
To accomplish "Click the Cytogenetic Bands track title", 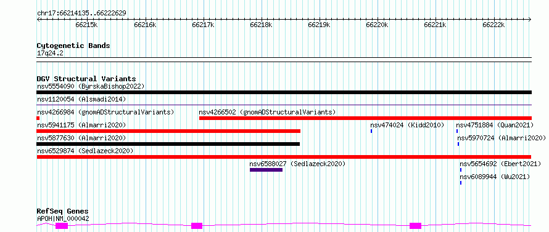I will point(73,46).
